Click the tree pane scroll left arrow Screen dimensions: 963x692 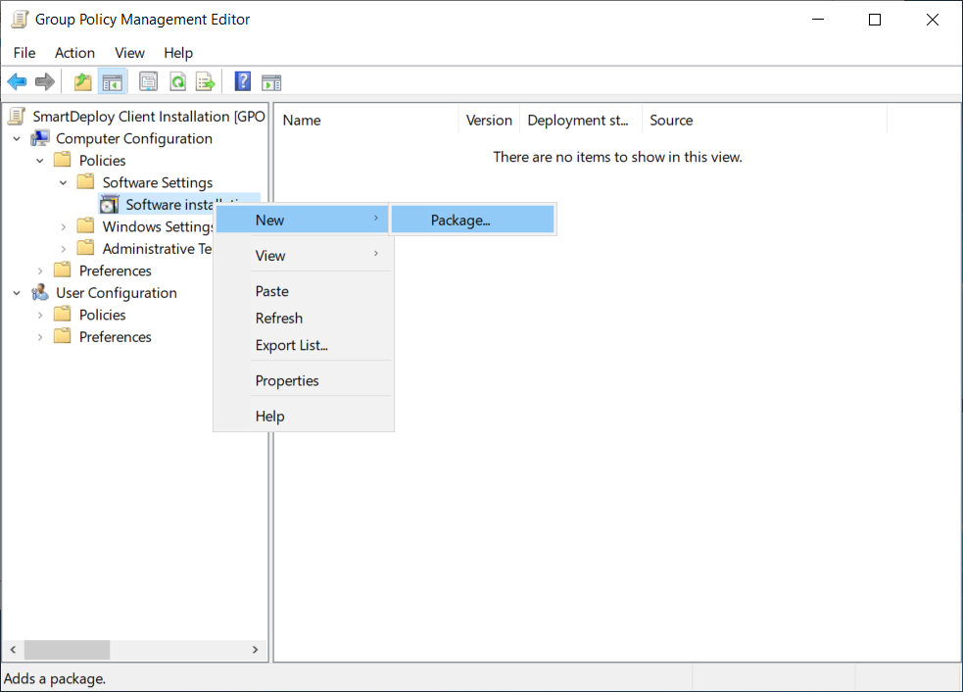point(13,650)
